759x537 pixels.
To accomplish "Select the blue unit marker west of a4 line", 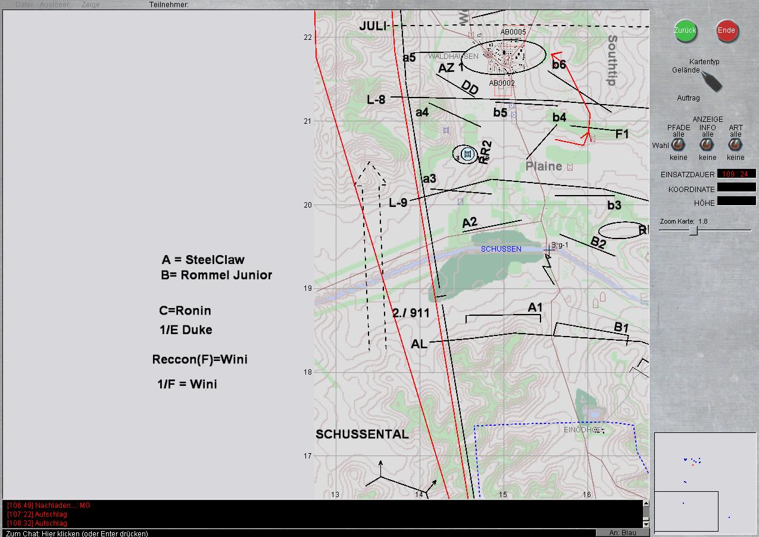I will point(446,130).
